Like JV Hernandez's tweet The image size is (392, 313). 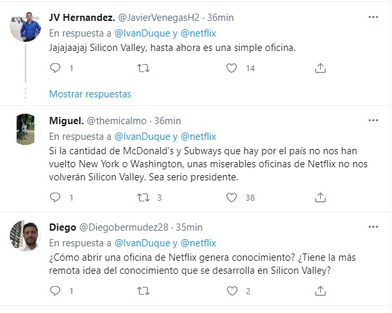tap(231, 68)
